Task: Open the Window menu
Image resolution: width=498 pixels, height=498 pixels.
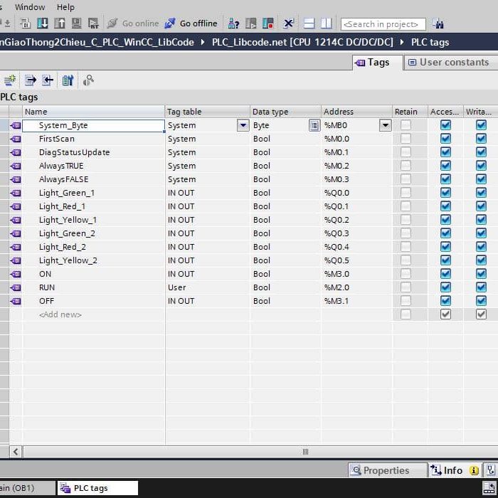Action: 30,7
